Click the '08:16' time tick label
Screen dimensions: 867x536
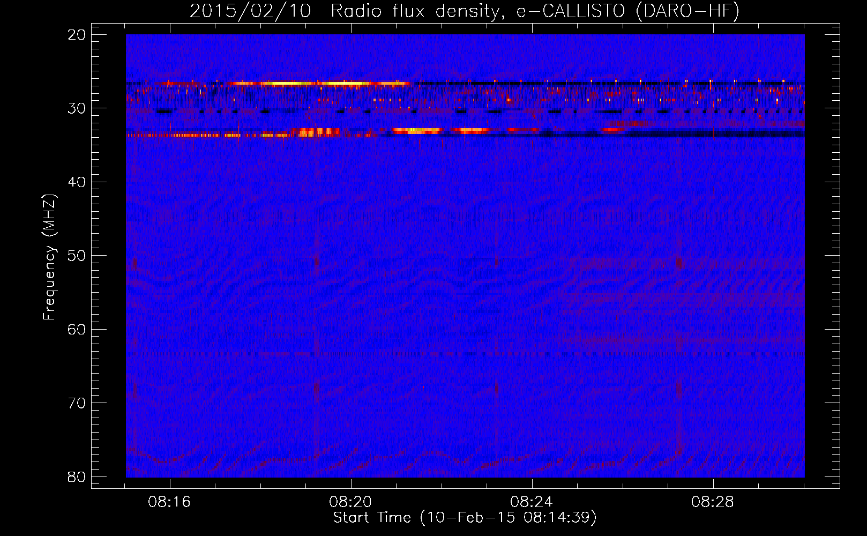click(169, 502)
